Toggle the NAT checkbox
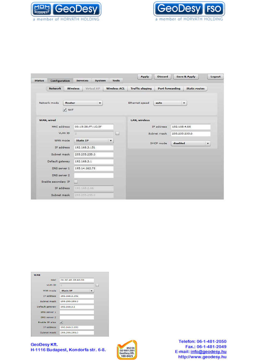 [x=65, y=110]
